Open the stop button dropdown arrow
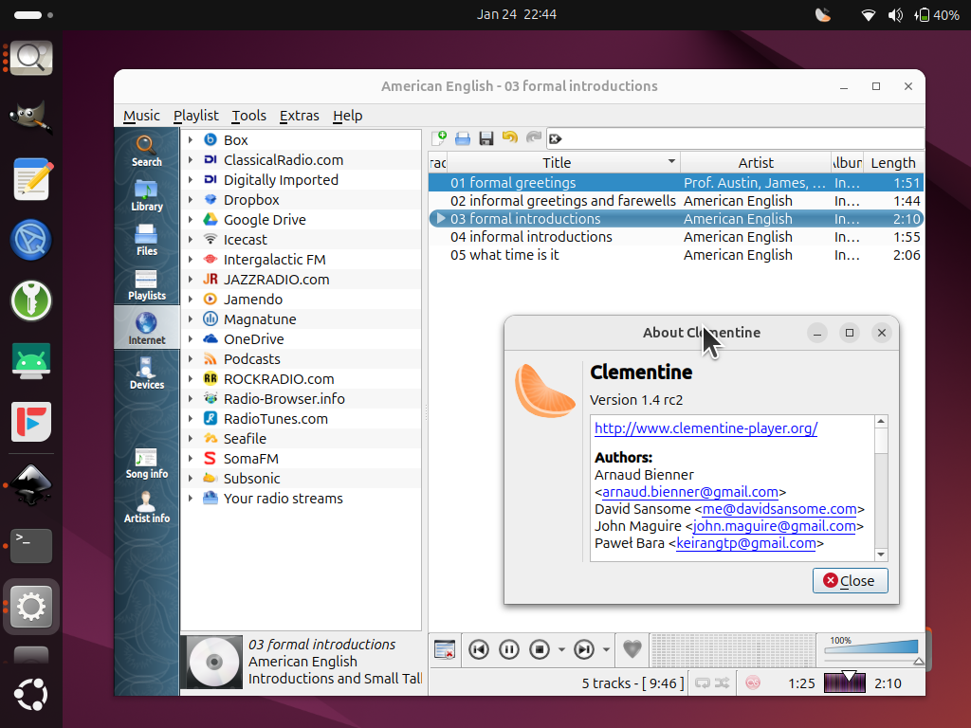 click(x=561, y=650)
